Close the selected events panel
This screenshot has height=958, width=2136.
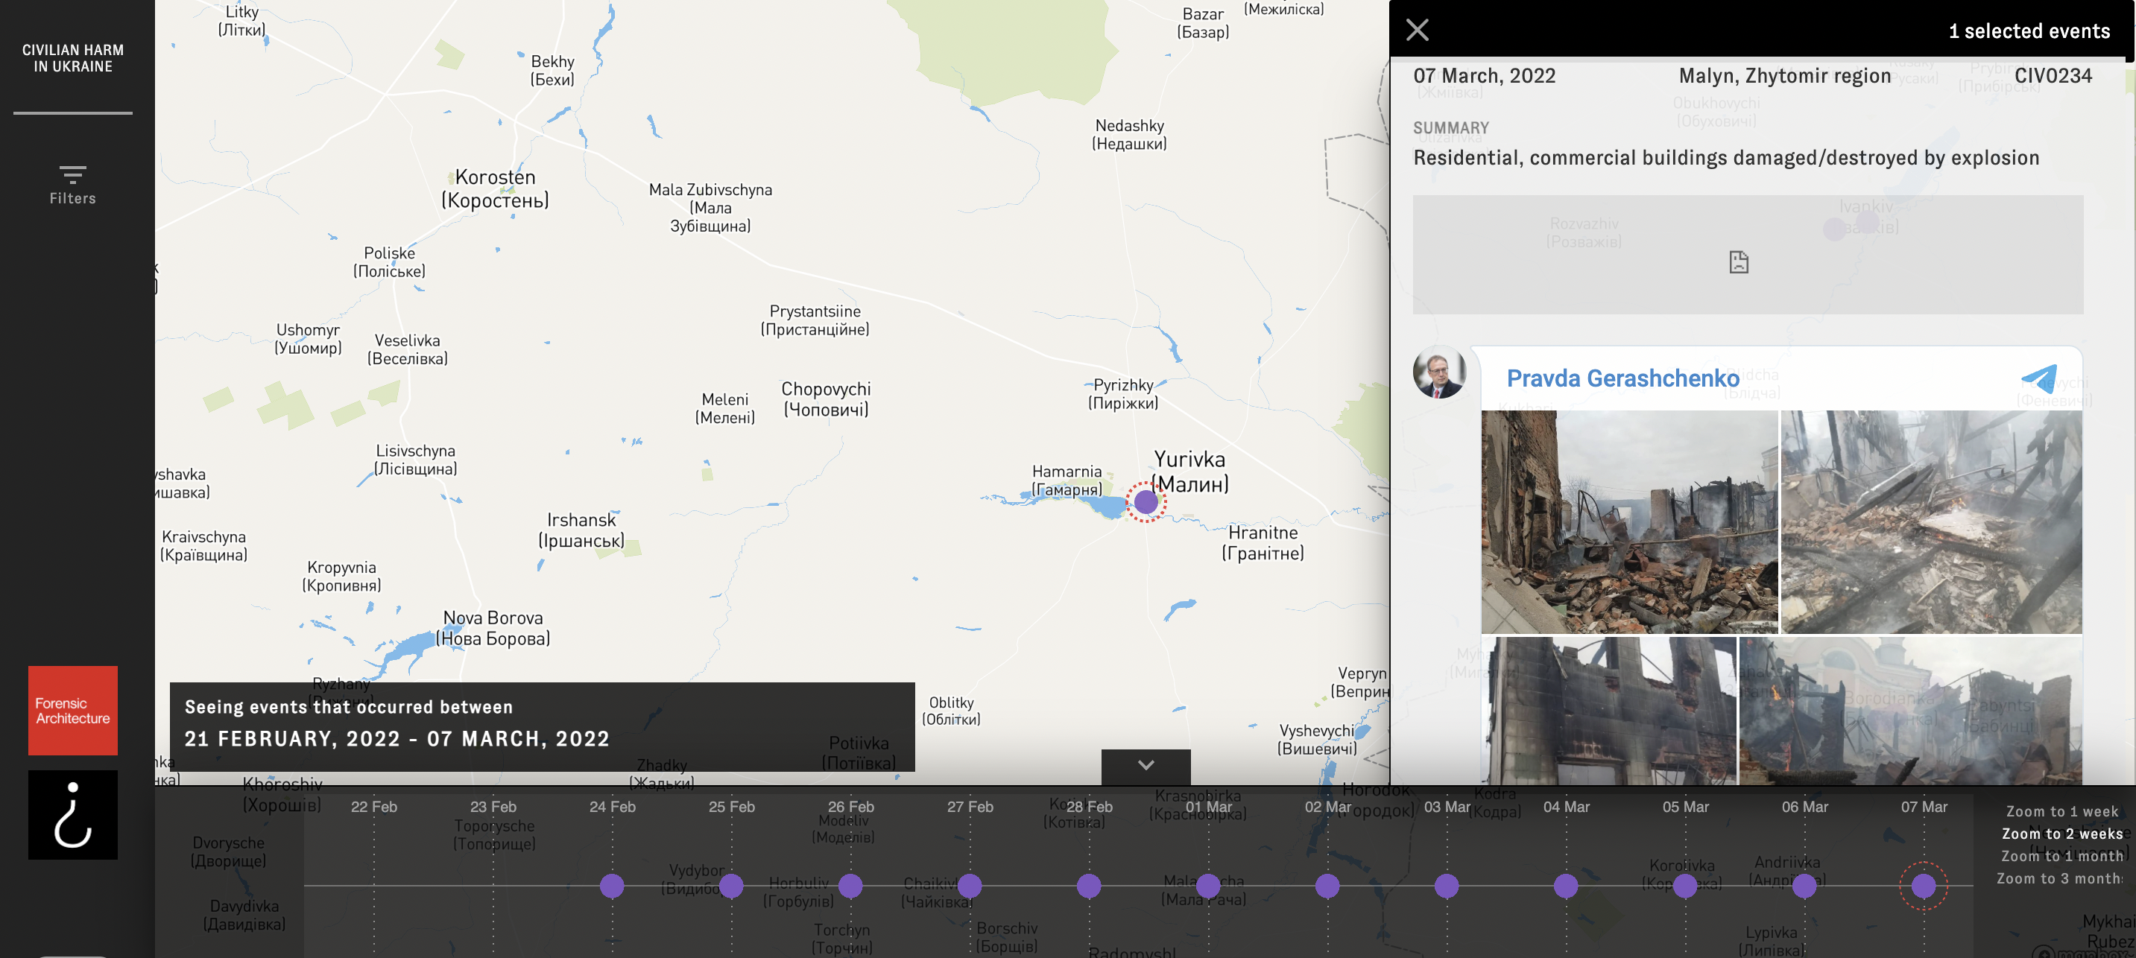[1417, 31]
